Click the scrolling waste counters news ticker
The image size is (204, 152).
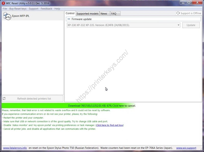101,148
